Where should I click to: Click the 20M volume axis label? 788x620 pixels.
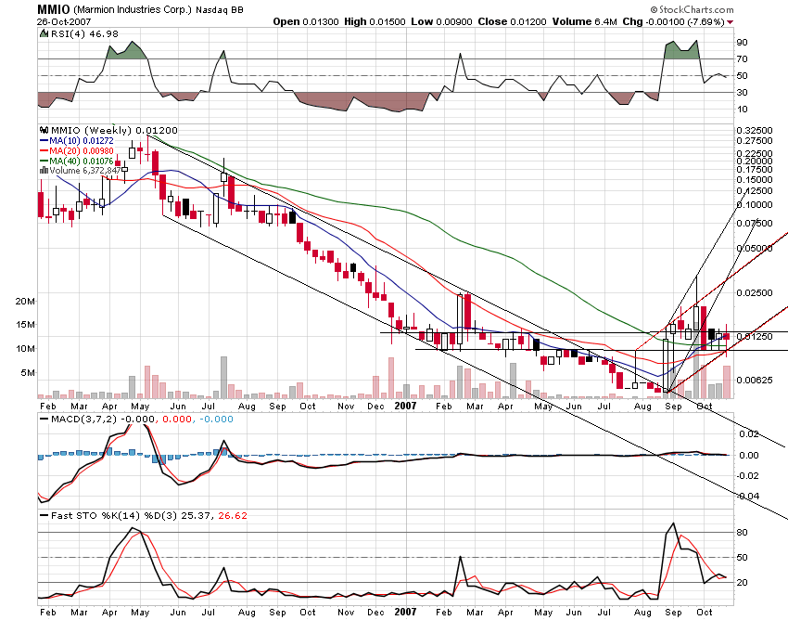pyautogui.click(x=25, y=302)
